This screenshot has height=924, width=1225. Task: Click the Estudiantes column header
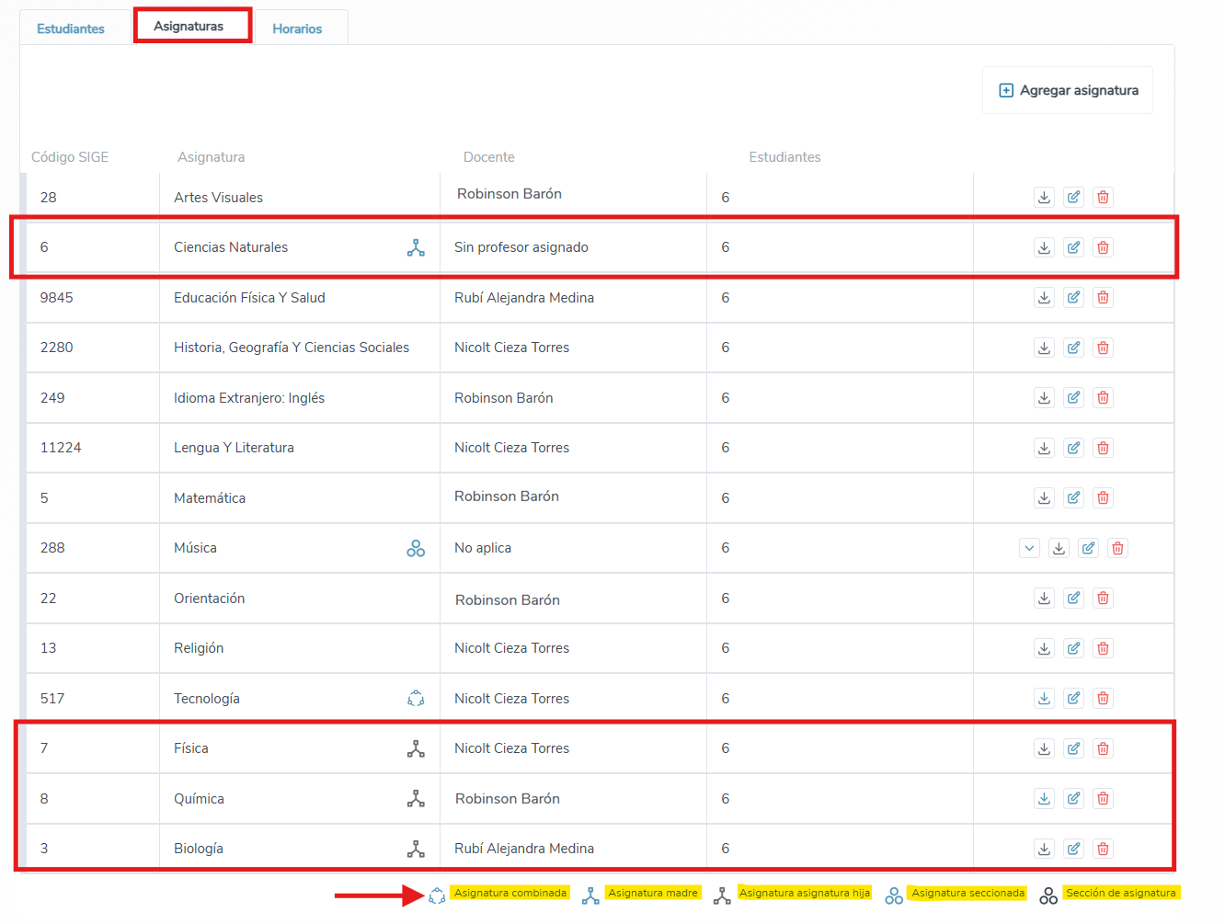coord(784,157)
